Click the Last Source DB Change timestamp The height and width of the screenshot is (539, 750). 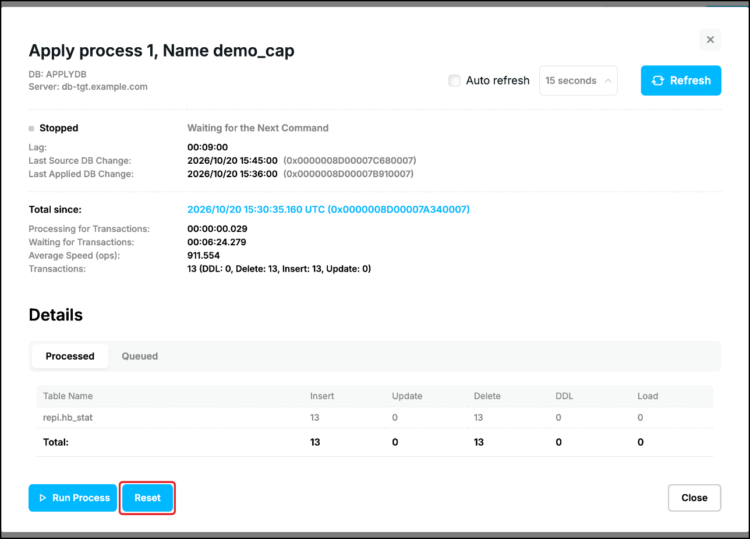click(232, 160)
